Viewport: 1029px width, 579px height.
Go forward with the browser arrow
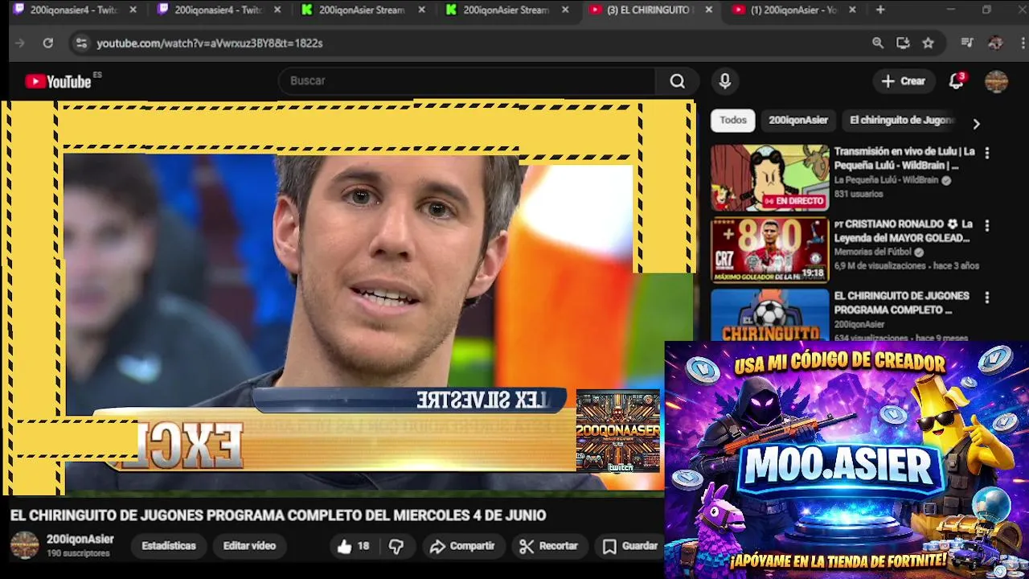(x=20, y=43)
